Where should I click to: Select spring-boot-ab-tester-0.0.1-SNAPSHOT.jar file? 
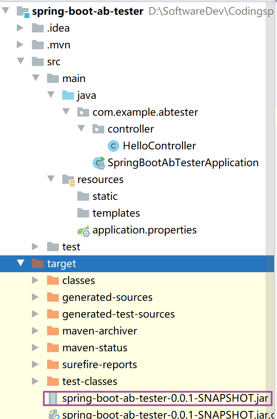click(x=166, y=398)
